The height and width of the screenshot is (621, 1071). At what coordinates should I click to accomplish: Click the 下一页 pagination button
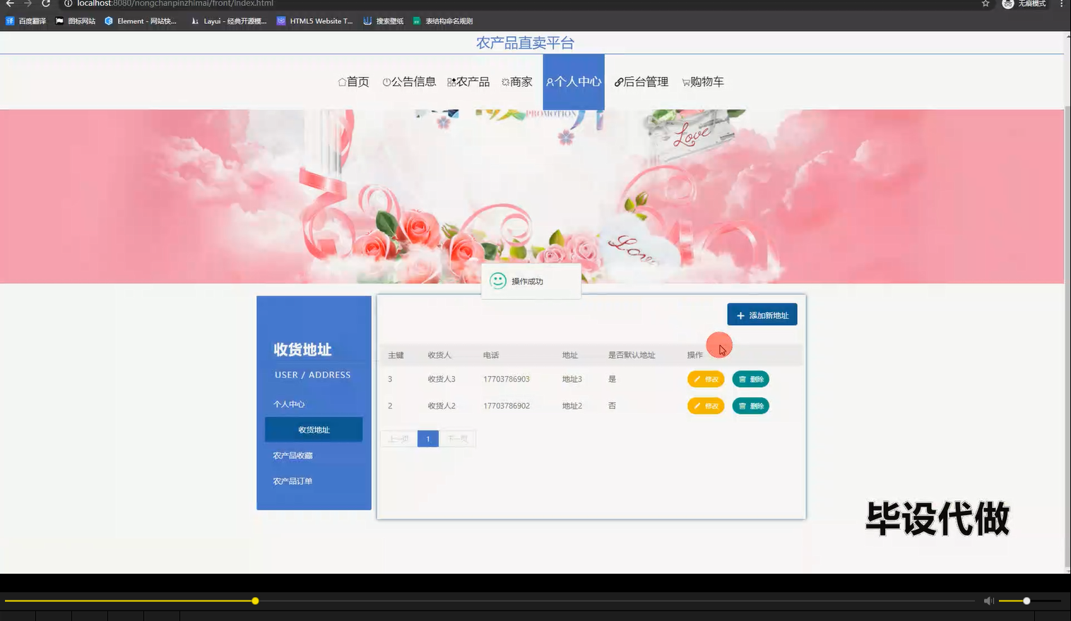[x=458, y=438]
